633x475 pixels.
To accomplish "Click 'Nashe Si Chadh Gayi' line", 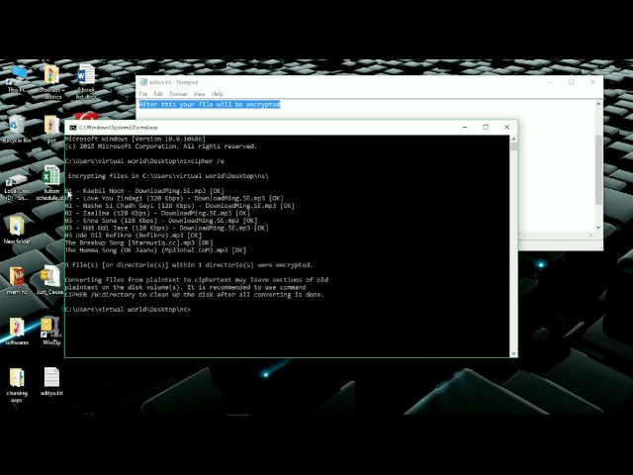I will point(180,206).
